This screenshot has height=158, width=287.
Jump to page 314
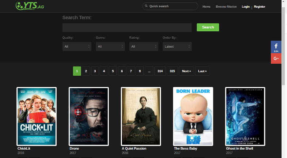pyautogui.click(x=160, y=71)
